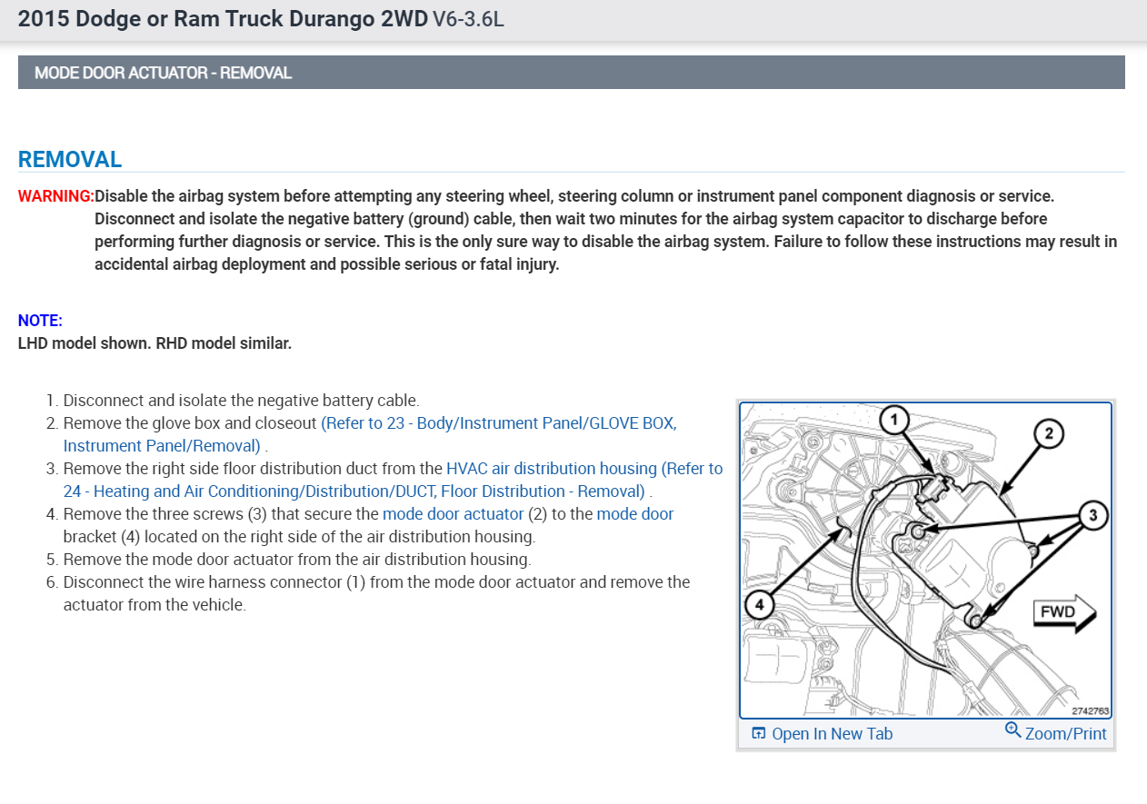The height and width of the screenshot is (804, 1147).
Task: Click the new-tab icon beside Open In New Tab
Action: (x=759, y=734)
